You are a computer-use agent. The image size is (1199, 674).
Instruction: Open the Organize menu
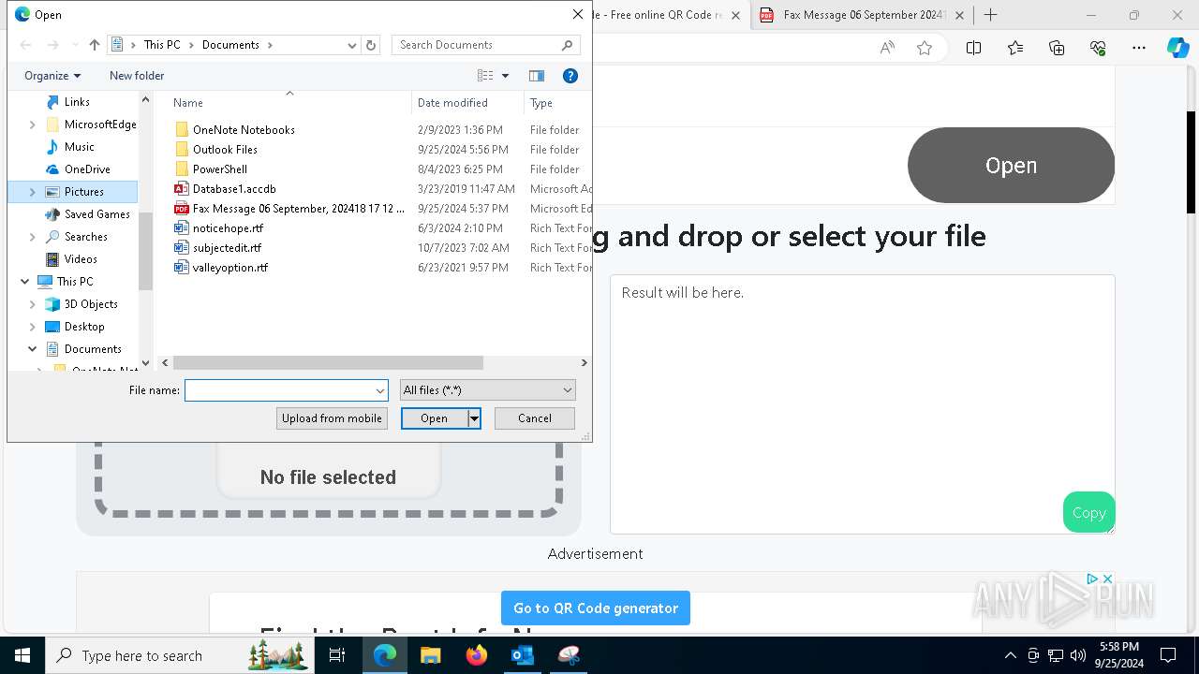52,76
